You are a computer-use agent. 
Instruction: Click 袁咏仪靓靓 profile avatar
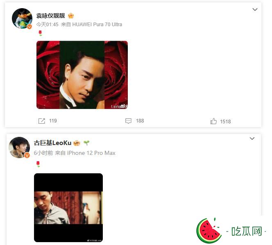coord(22,18)
